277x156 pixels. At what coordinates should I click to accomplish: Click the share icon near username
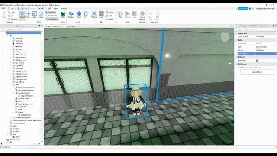click(x=253, y=9)
